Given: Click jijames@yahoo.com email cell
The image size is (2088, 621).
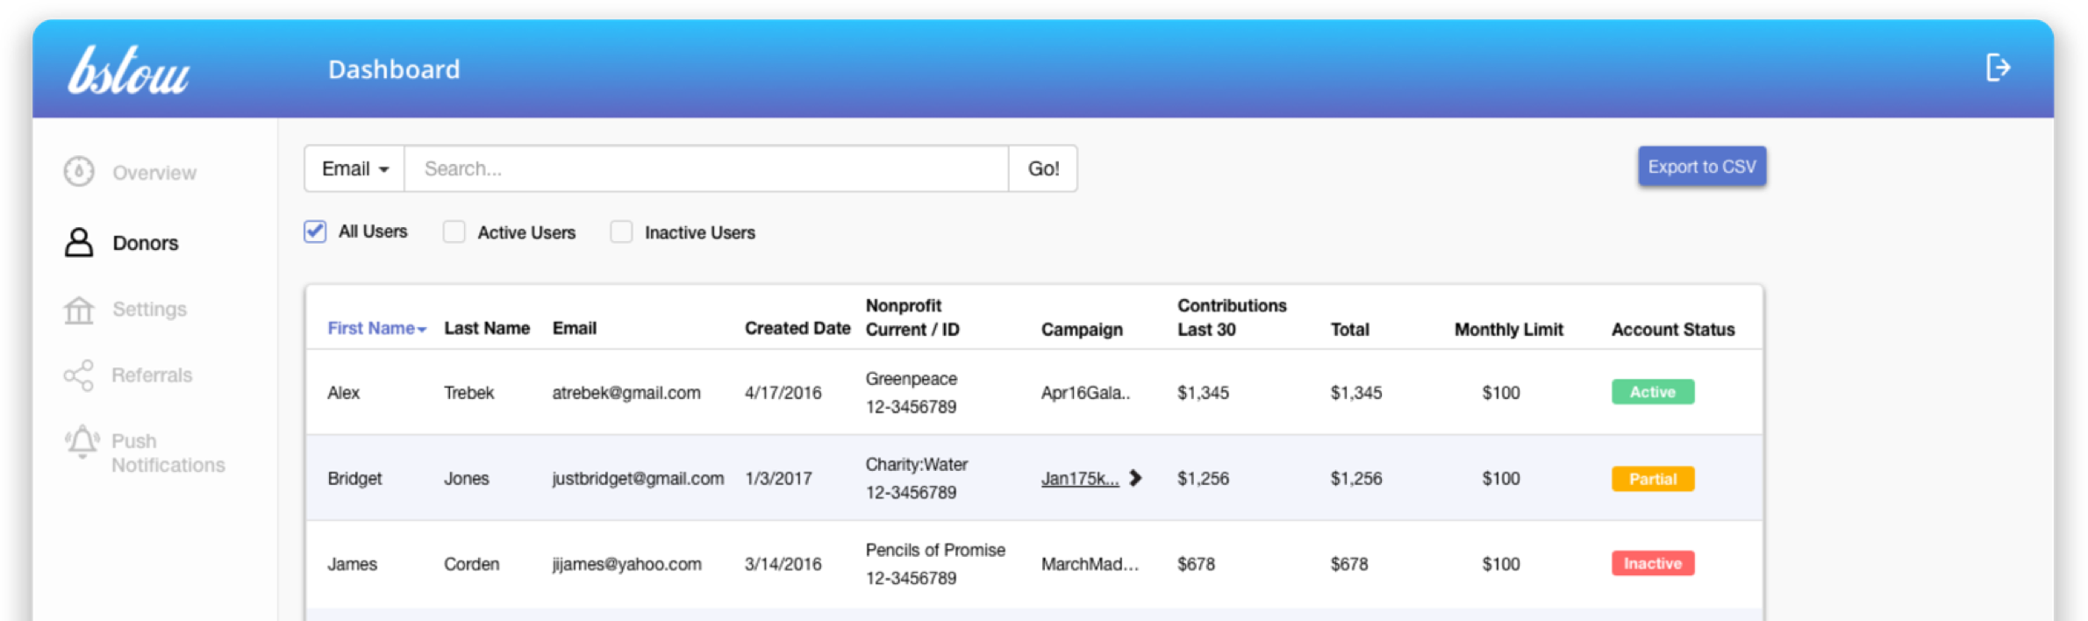Looking at the screenshot, I should pos(626,564).
